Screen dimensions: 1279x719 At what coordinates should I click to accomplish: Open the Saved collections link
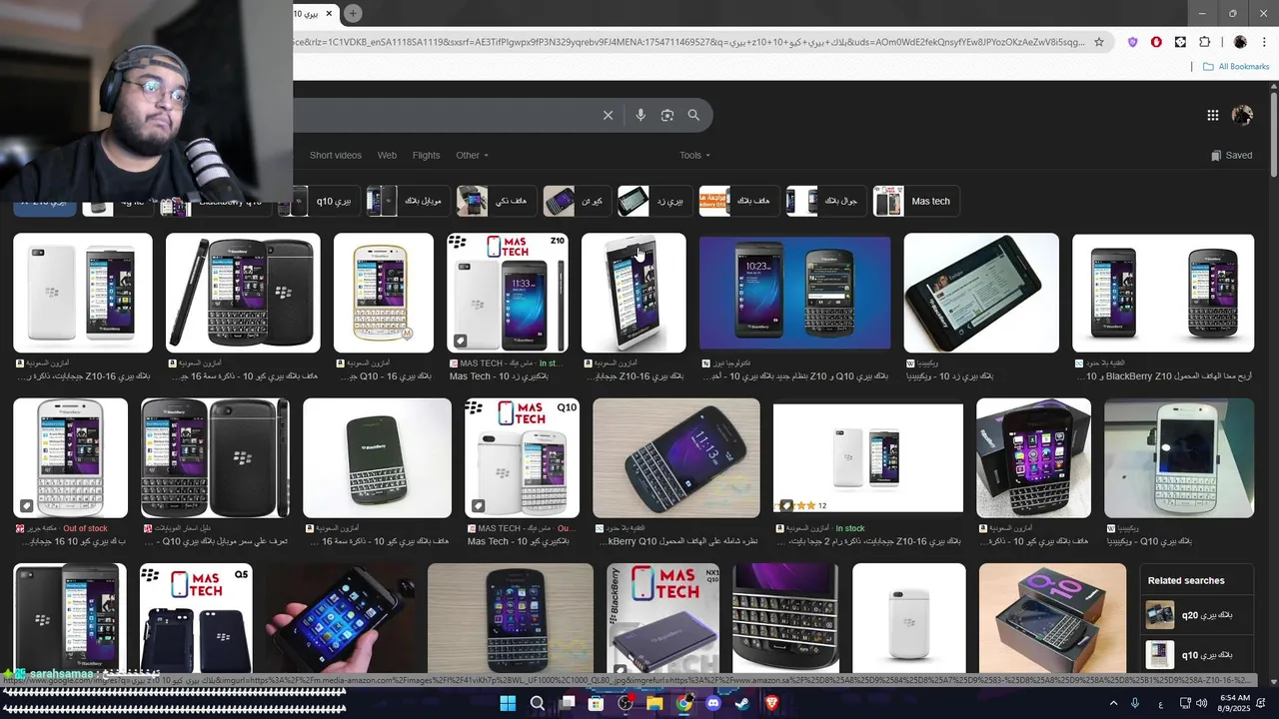[x=1231, y=155]
